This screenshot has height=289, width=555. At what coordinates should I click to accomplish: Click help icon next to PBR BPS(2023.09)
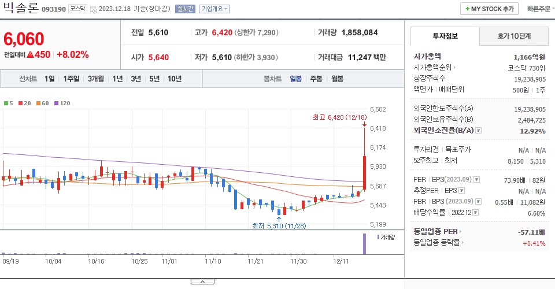[478, 201]
